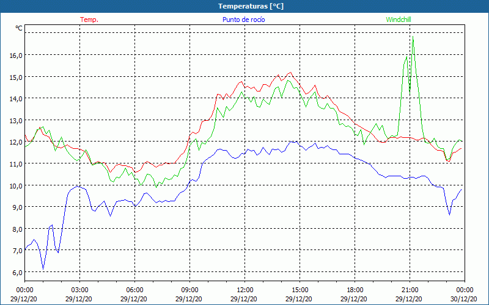Click the 15,0 y-axis value
Screen dimensions: 489x305
tap(16, 77)
